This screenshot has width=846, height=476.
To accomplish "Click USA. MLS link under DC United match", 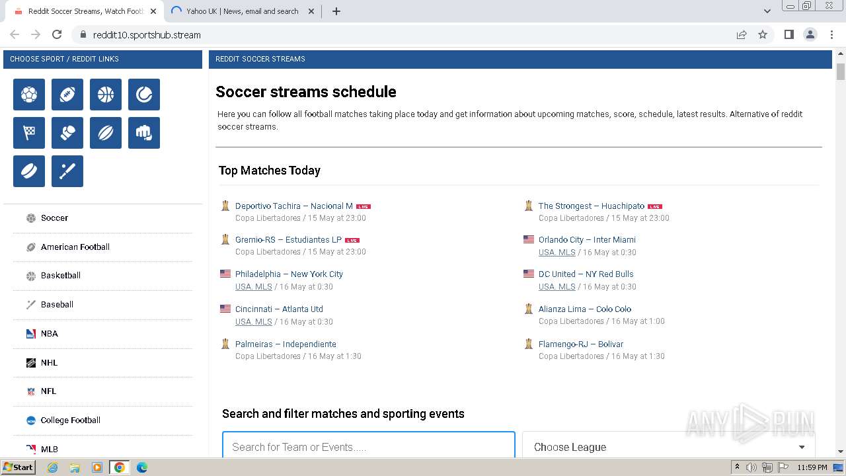I will coord(557,287).
